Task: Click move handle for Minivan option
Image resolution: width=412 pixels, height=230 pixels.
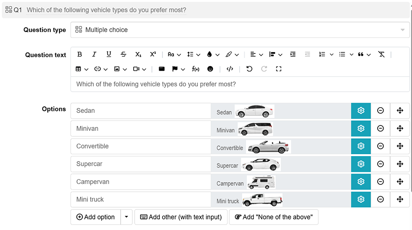Action: [400, 128]
